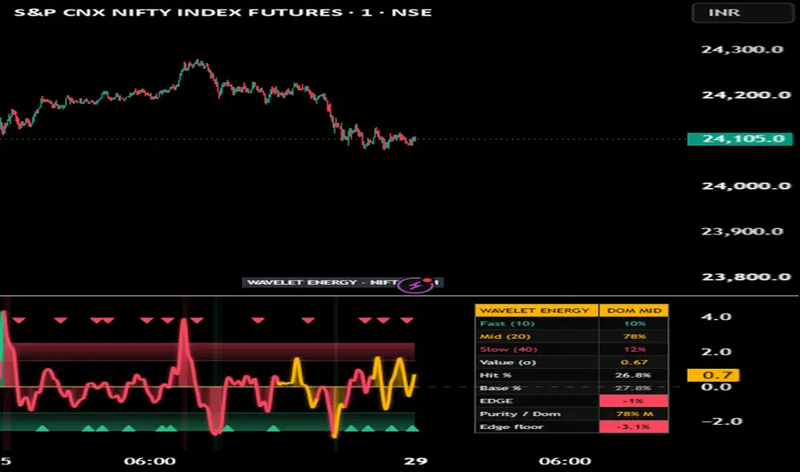Open the INR currency selector
This screenshot has height=472, width=800.
[742, 13]
